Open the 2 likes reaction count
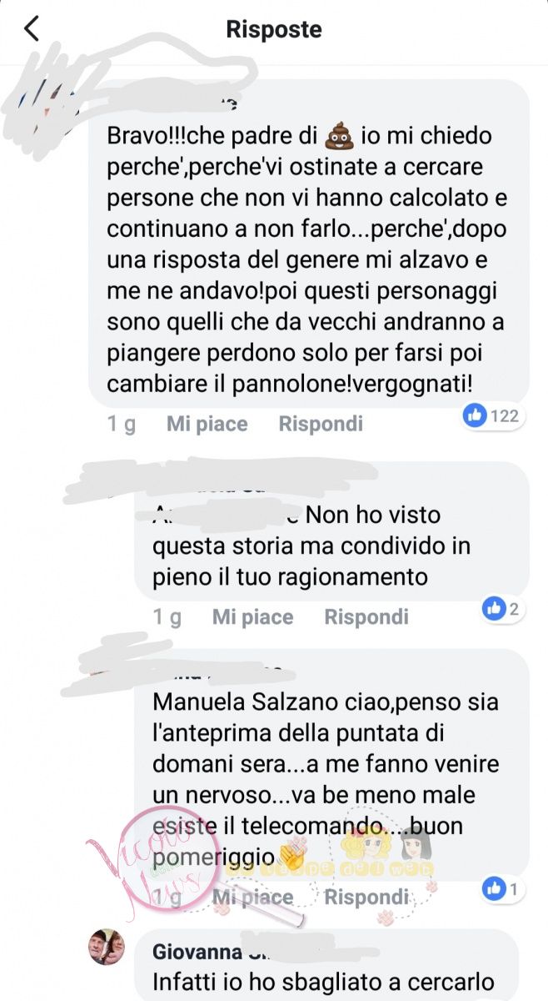The width and height of the screenshot is (548, 1001). [x=502, y=609]
